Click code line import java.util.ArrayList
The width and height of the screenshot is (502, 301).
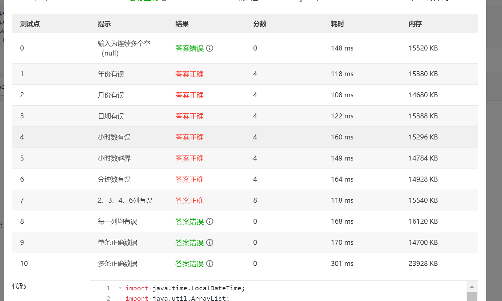point(177,298)
